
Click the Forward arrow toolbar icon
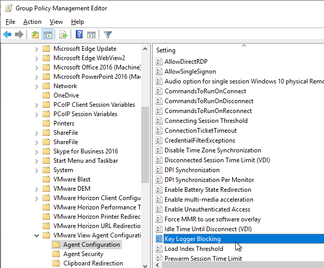point(19,34)
